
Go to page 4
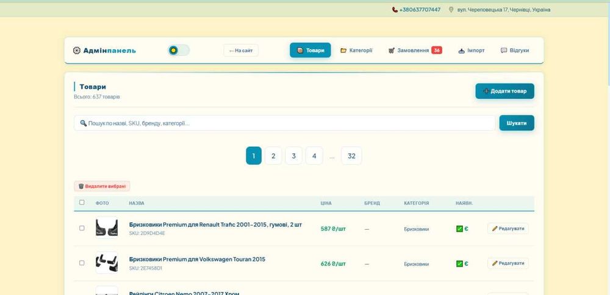314,156
